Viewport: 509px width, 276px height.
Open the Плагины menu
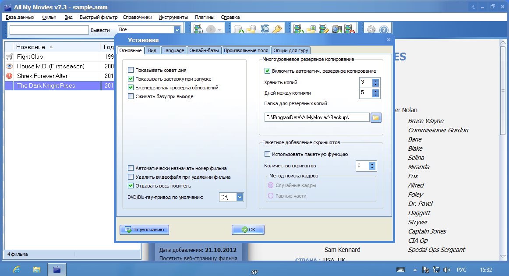pyautogui.click(x=205, y=17)
